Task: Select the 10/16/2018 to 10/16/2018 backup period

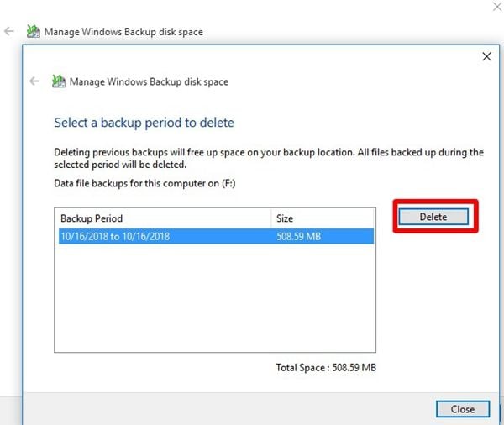Action: pyautogui.click(x=217, y=236)
